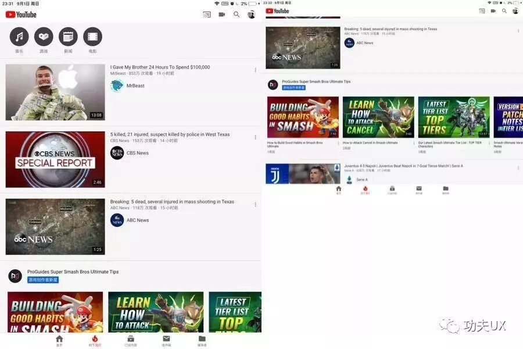Open Inbox mail tab in left bottom bar
523x349 pixels.
pos(166,341)
